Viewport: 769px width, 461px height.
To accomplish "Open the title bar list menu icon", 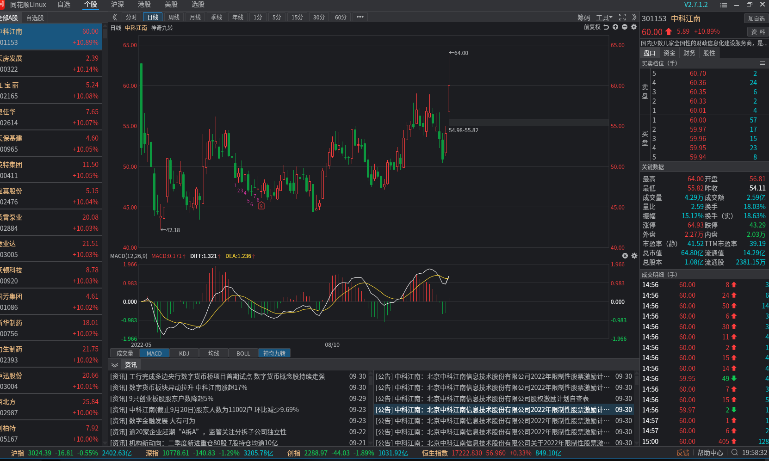I will tap(724, 5).
